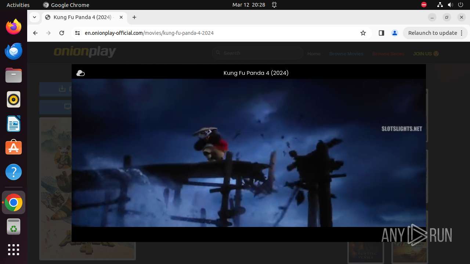Image resolution: width=470 pixels, height=264 pixels.
Task: Open Firefox from the dock
Action: pos(14,27)
